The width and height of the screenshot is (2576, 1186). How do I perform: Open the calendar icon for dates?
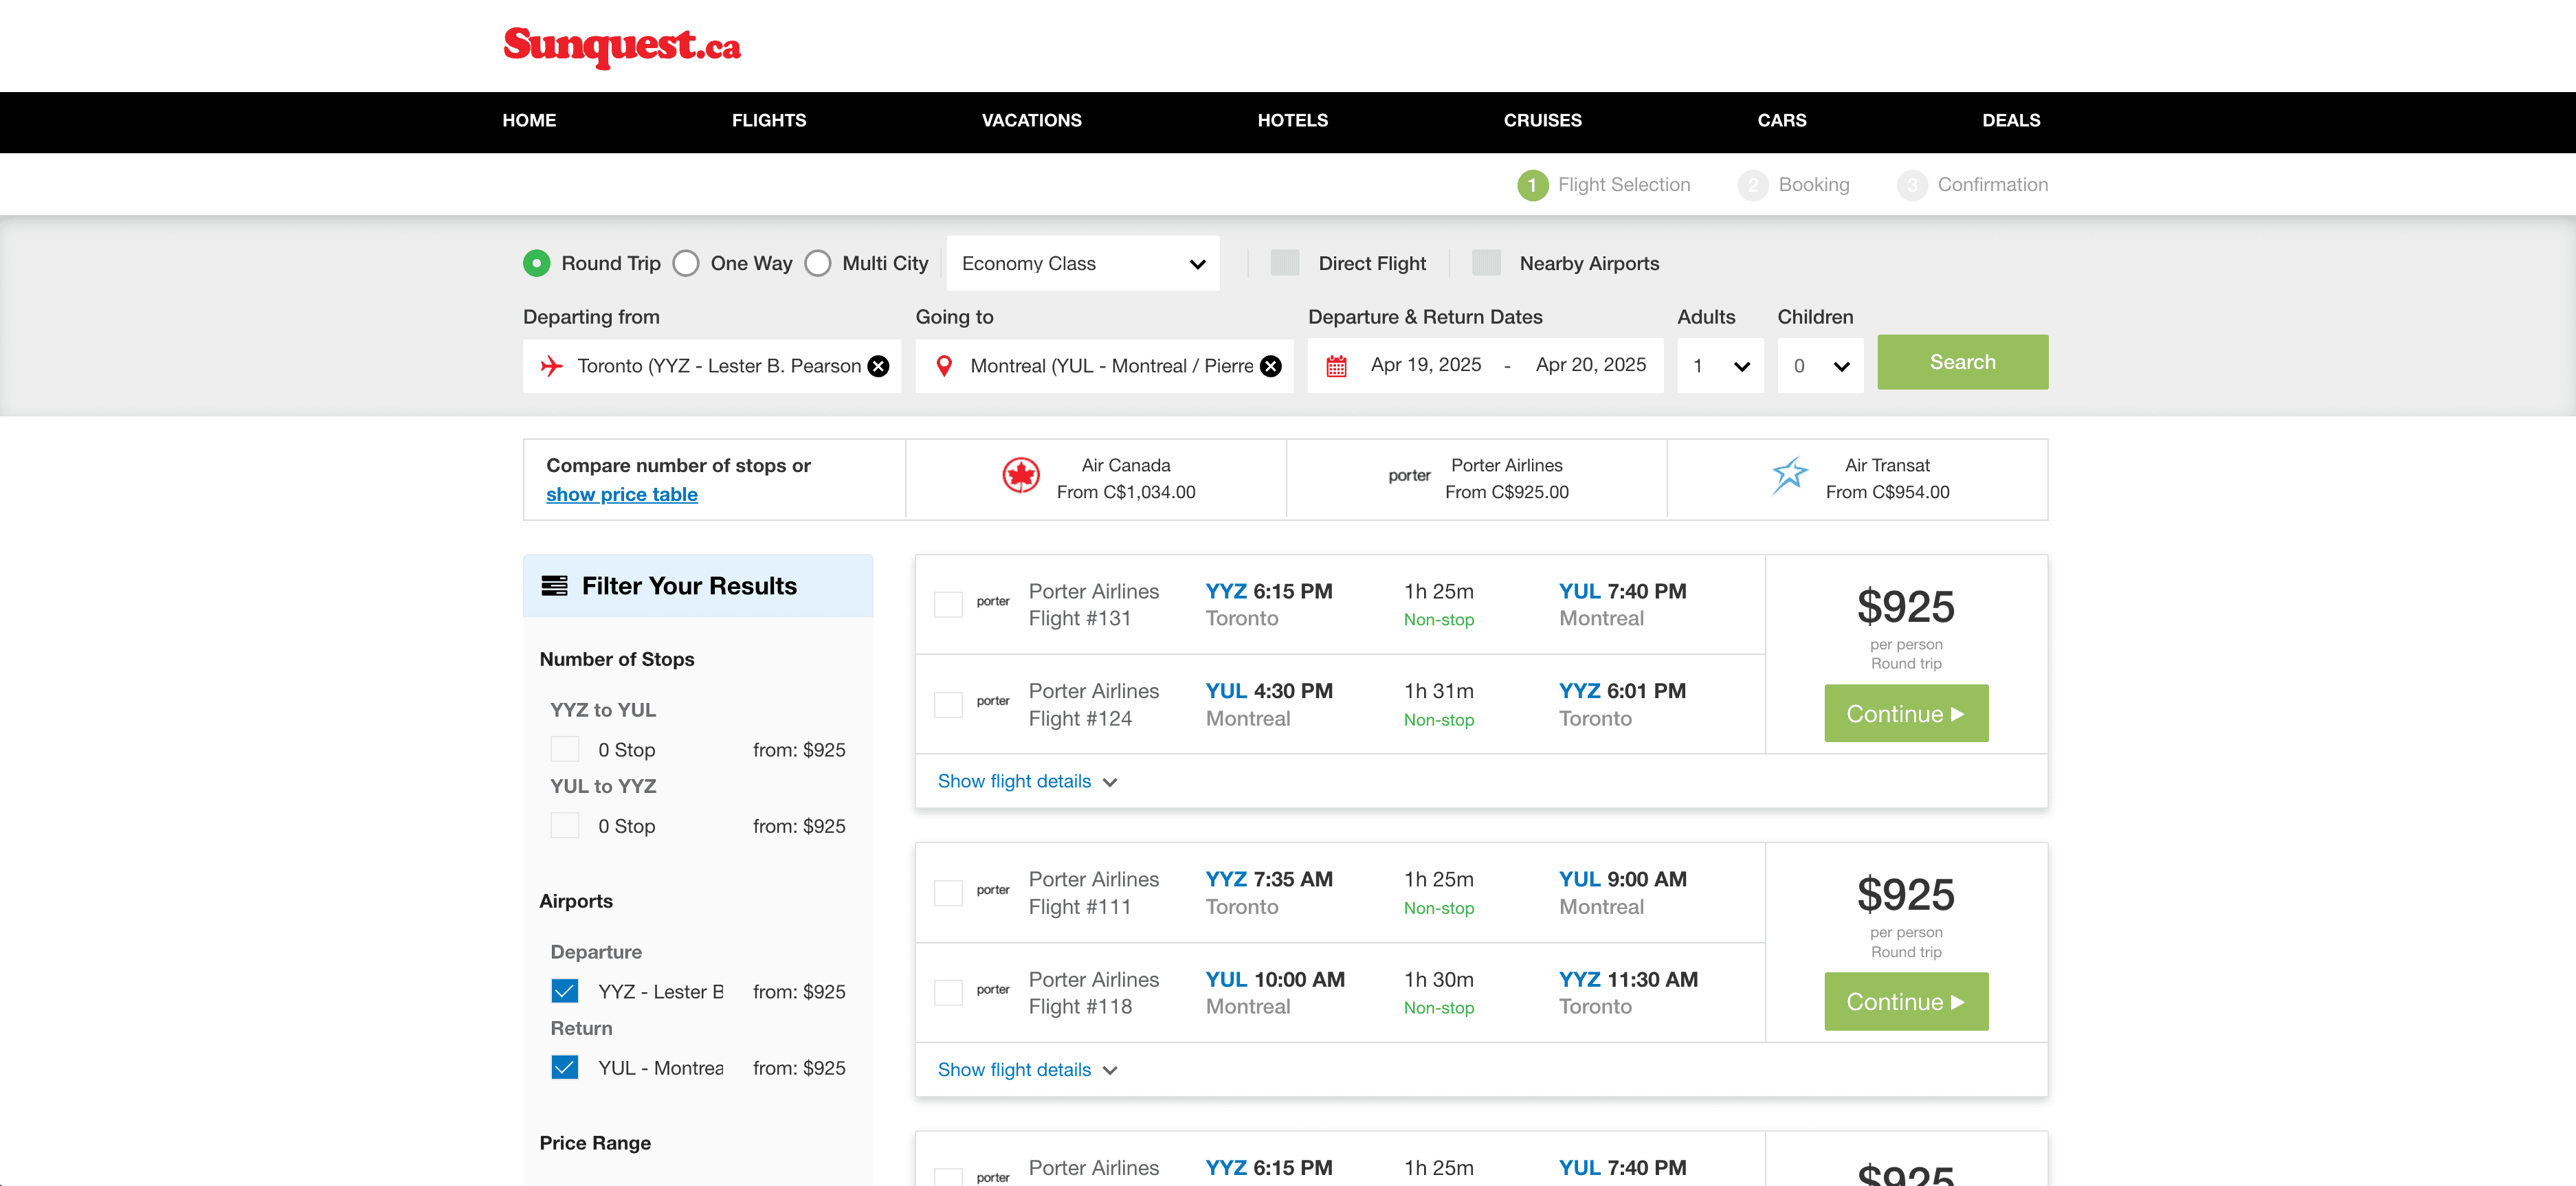[x=1336, y=366]
